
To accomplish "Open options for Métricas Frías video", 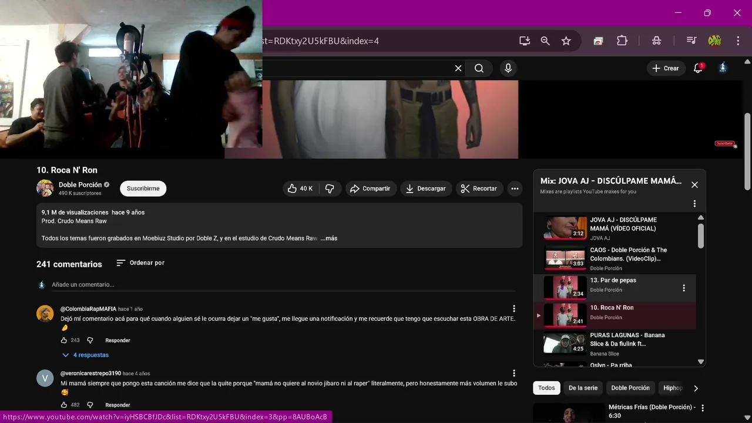I will click(x=702, y=408).
